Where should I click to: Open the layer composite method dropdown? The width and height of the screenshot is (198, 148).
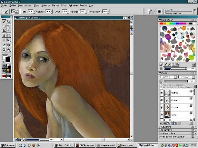pos(168,77)
